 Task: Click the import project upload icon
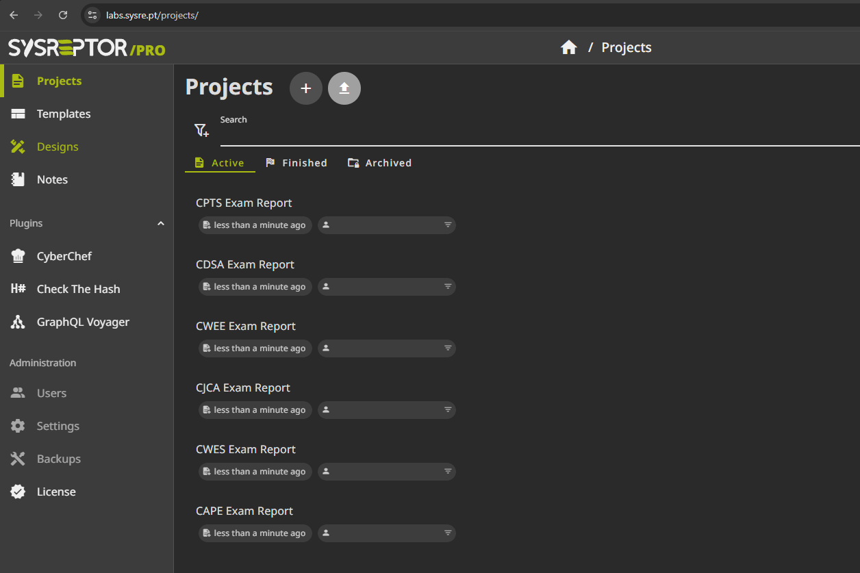point(344,88)
